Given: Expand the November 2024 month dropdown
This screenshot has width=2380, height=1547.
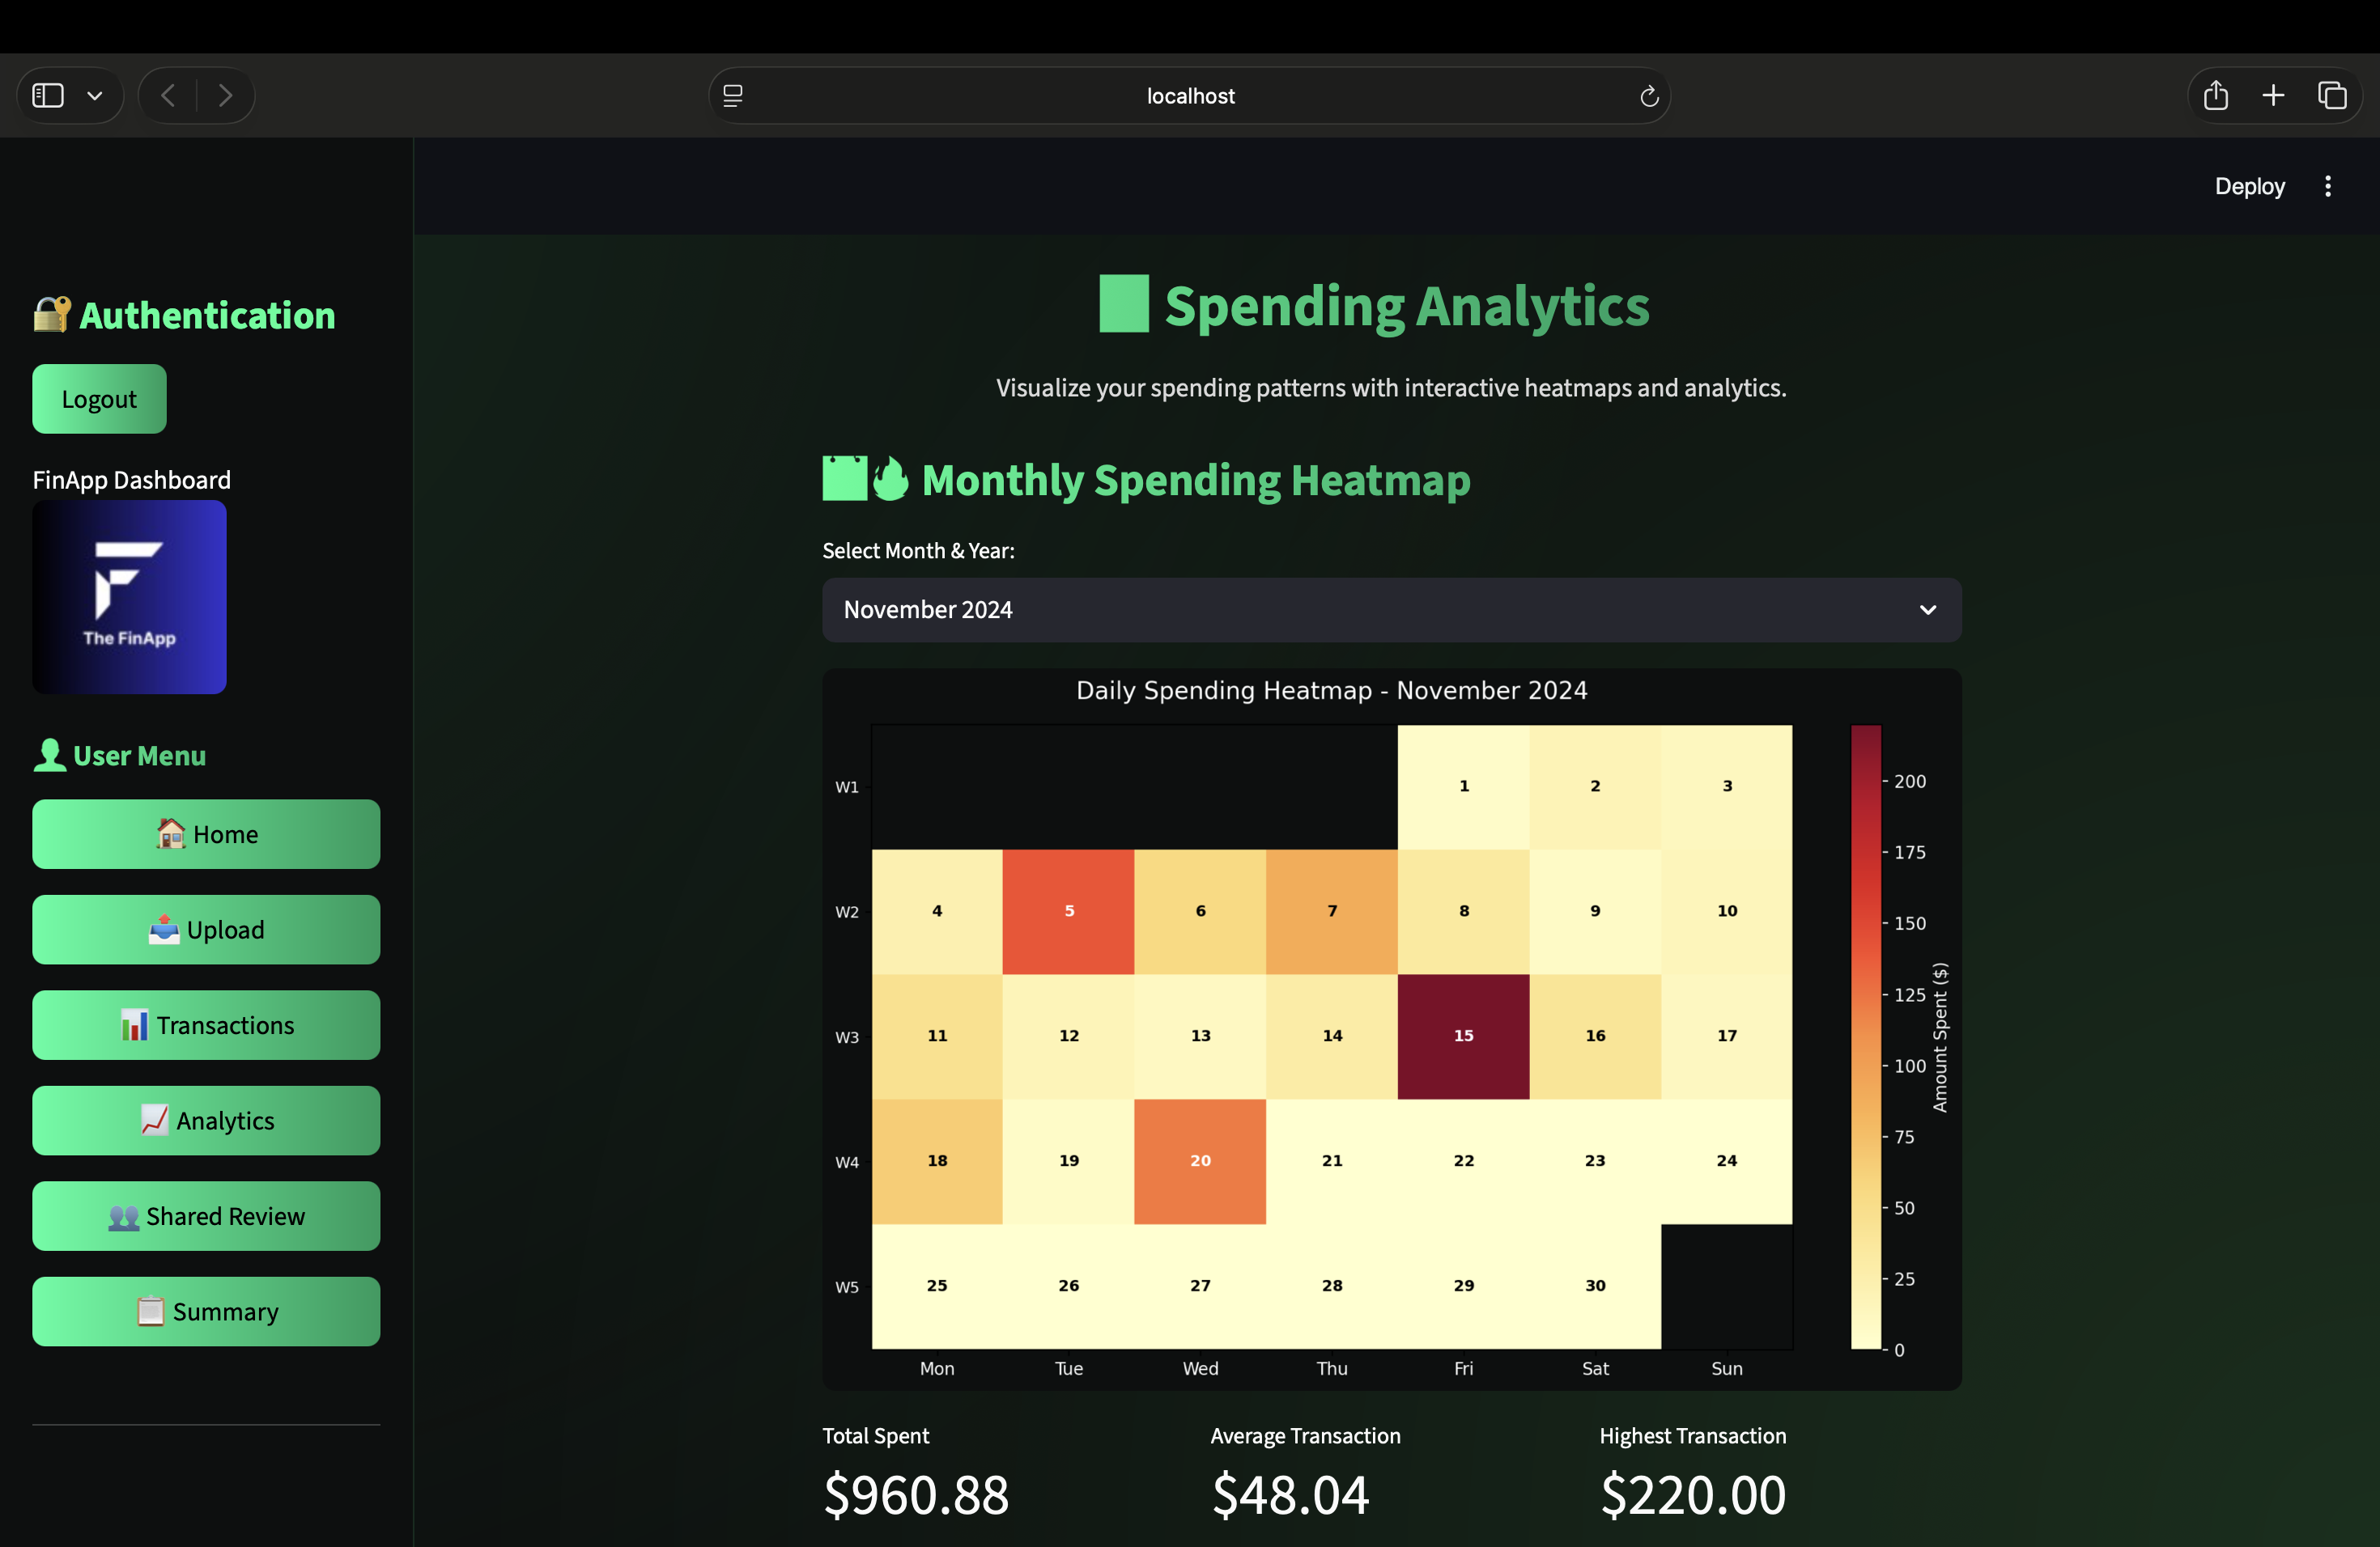Looking at the screenshot, I should [1390, 609].
